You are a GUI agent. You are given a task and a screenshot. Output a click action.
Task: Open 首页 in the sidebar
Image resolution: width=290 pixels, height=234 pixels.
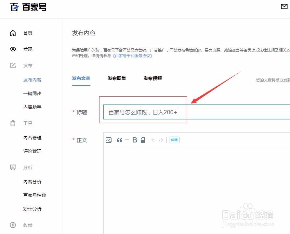[x=28, y=33]
